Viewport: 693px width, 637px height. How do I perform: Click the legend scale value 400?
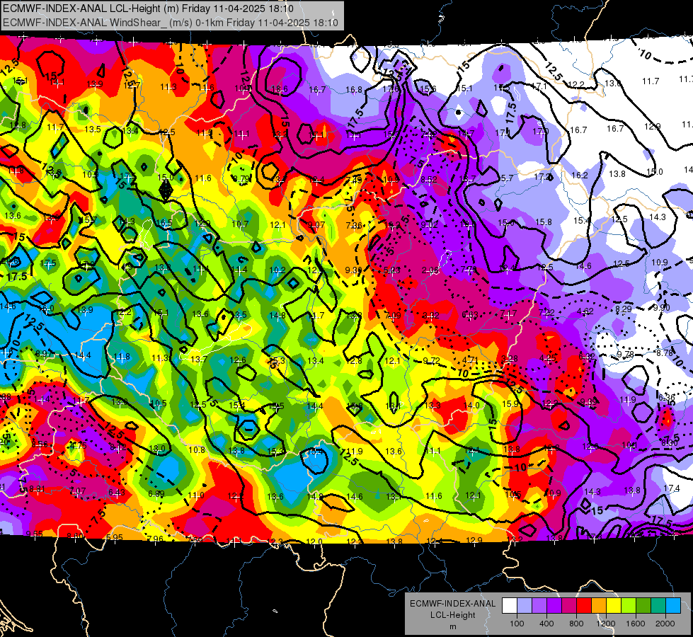click(x=546, y=624)
